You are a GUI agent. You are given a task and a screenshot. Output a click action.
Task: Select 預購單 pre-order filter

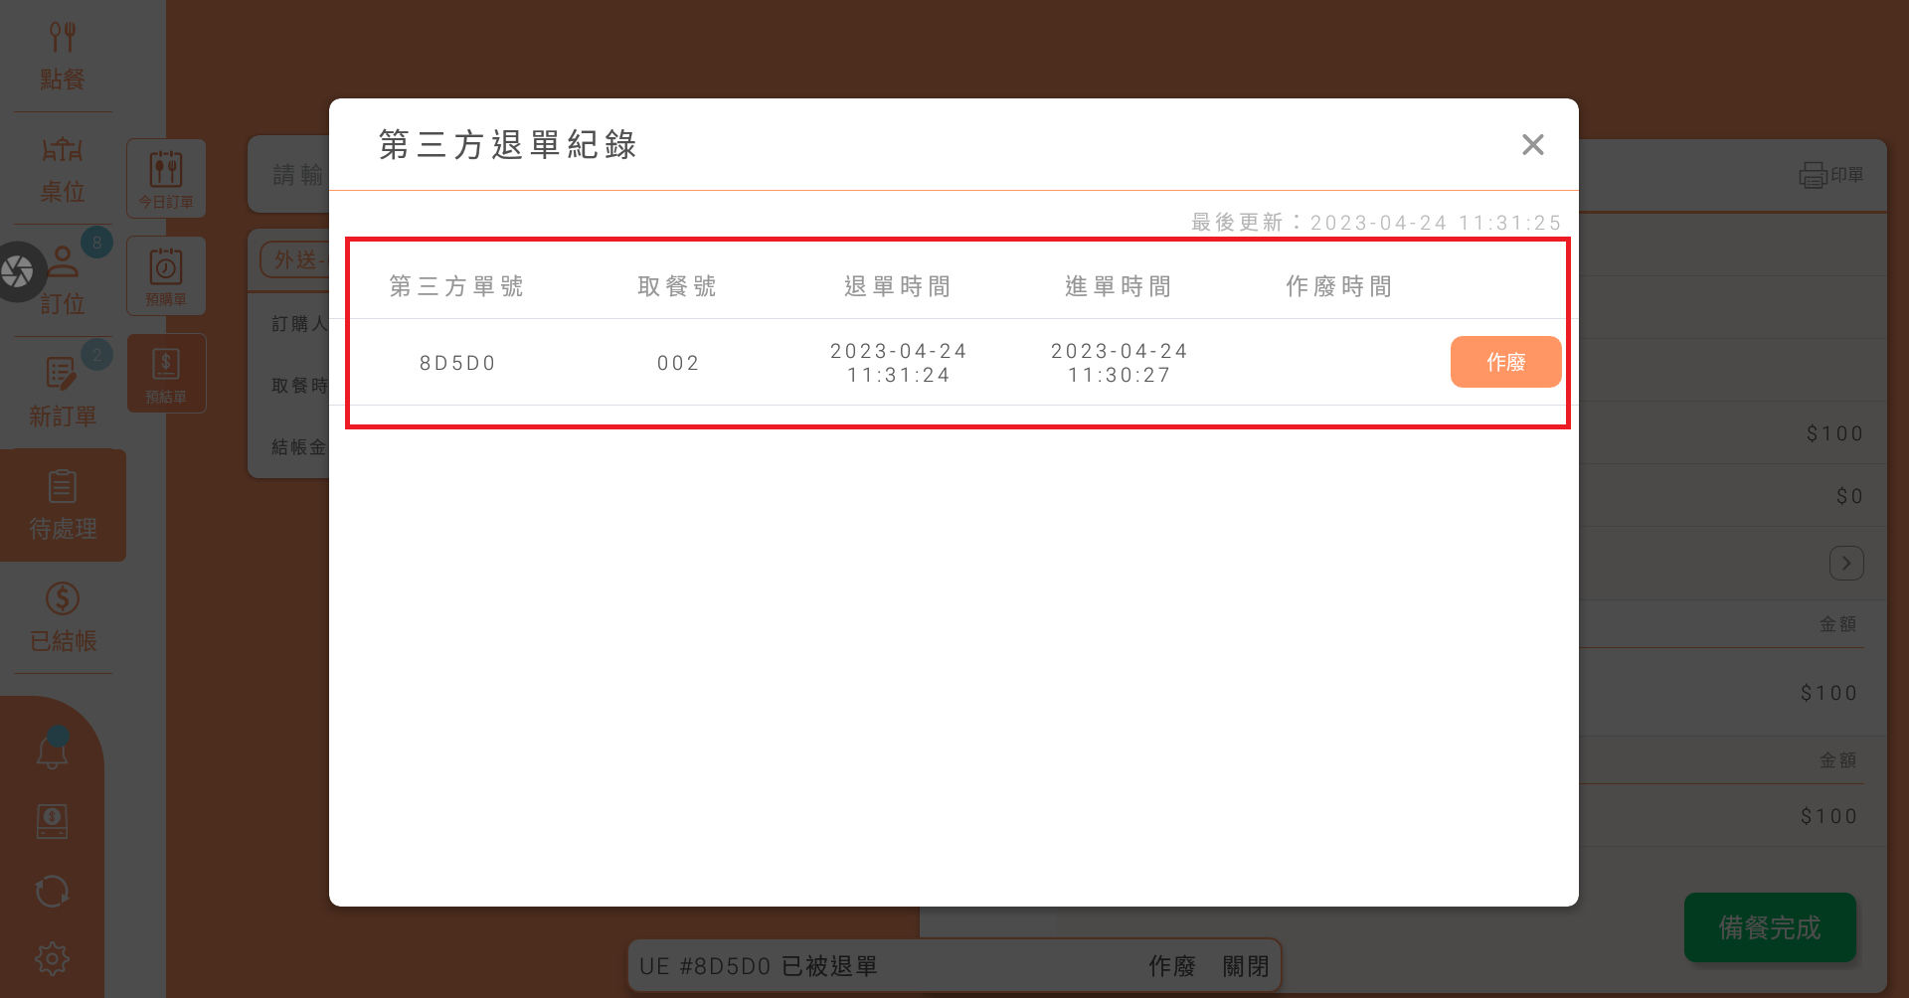tap(166, 276)
